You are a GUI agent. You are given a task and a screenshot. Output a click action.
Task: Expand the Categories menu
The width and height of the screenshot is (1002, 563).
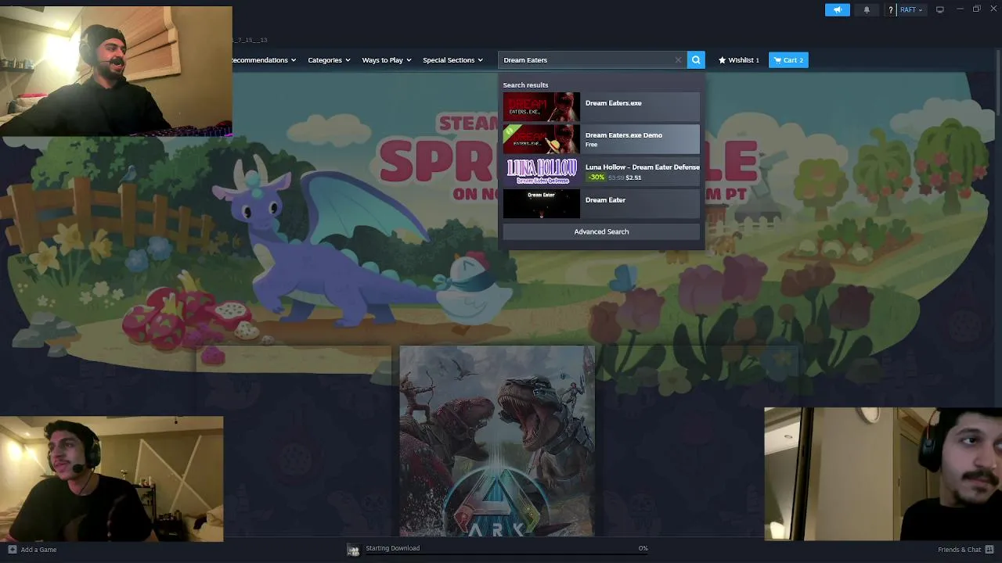(329, 60)
